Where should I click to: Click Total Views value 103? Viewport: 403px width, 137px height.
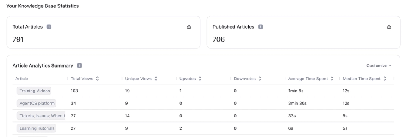pyautogui.click(x=74, y=91)
